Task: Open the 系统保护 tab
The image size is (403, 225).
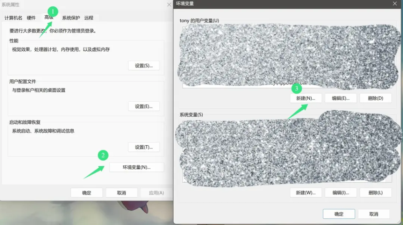Action: 71,18
